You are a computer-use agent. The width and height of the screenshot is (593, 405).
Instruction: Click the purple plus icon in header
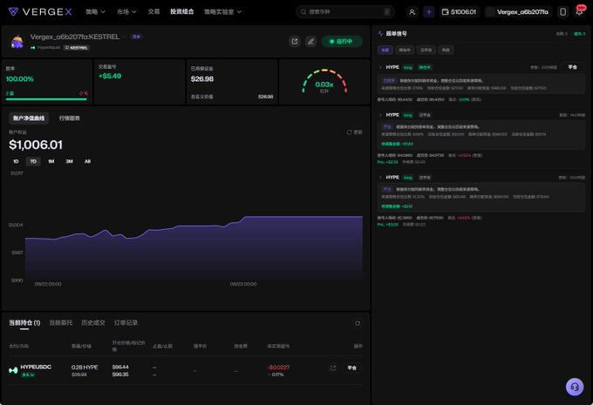coord(429,12)
